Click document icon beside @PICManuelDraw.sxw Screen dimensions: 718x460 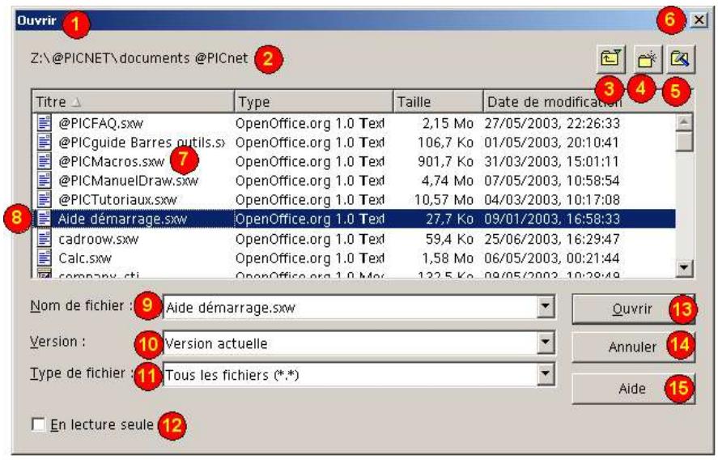[44, 181]
